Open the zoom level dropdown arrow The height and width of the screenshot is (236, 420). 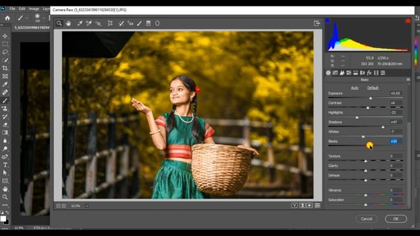click(87, 206)
